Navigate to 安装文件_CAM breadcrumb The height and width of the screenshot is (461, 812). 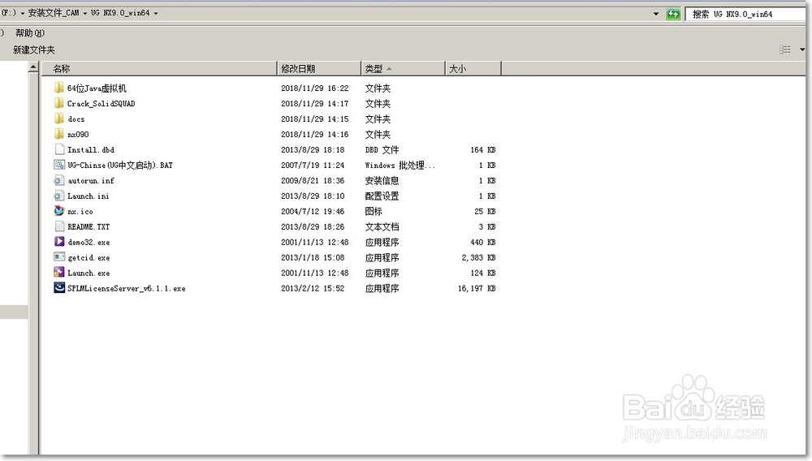54,13
